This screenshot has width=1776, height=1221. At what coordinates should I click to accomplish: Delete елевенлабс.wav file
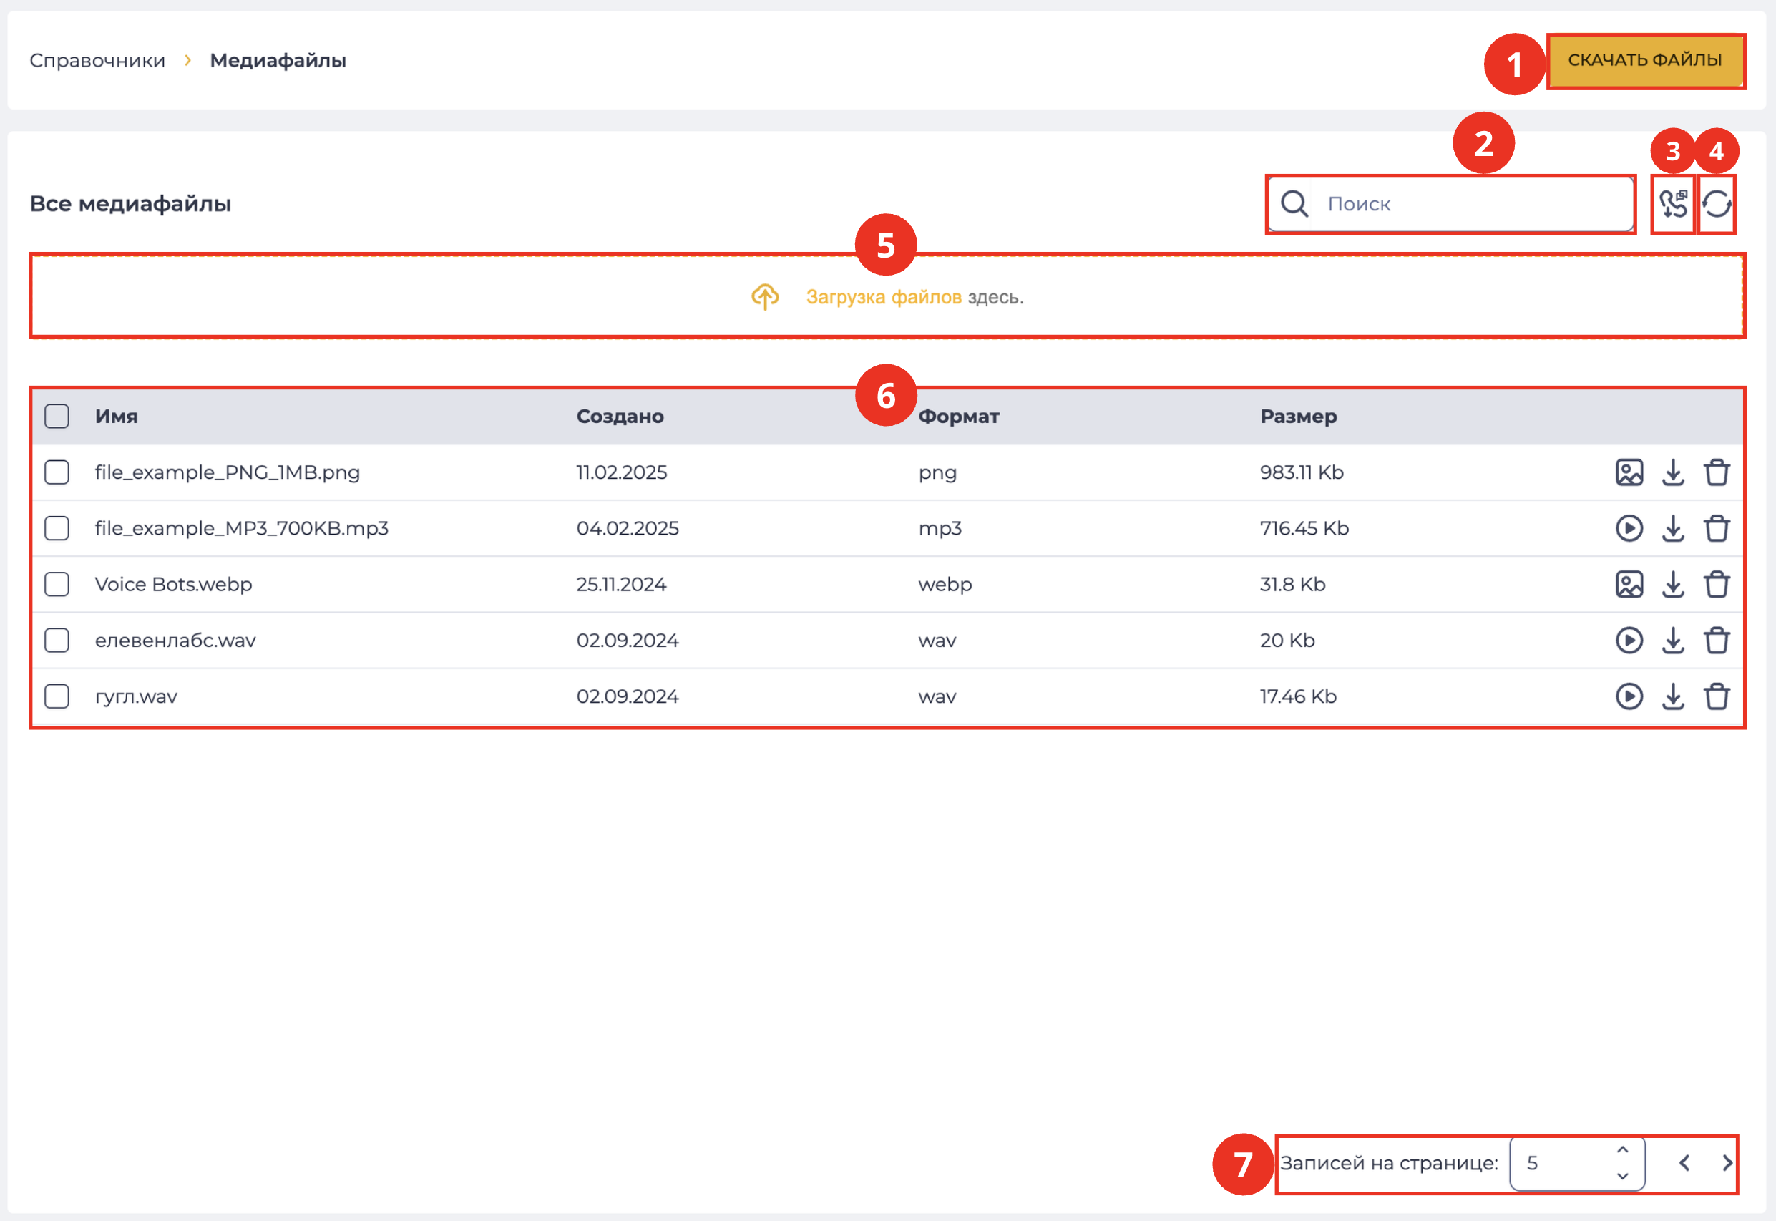pyautogui.click(x=1717, y=641)
